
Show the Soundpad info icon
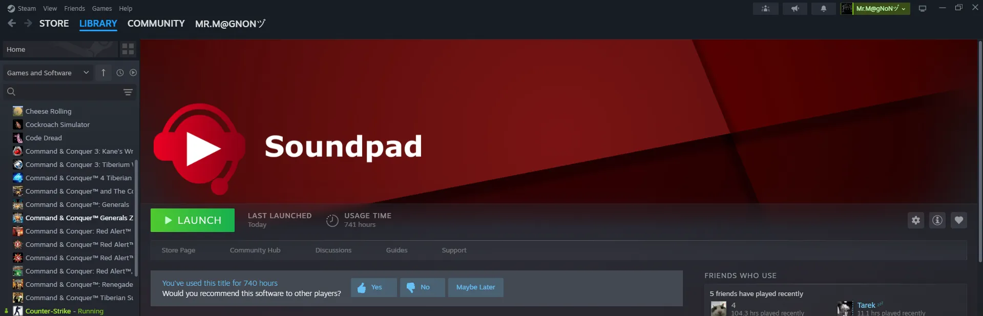tap(937, 220)
